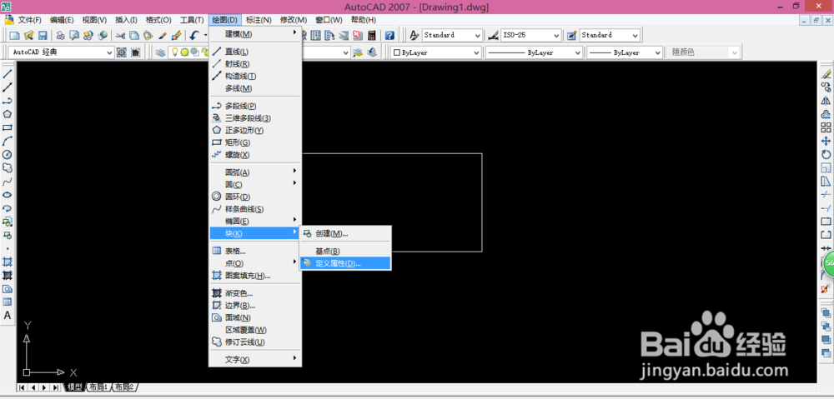Open the 窗口(W) menu
834x399 pixels.
click(x=329, y=20)
